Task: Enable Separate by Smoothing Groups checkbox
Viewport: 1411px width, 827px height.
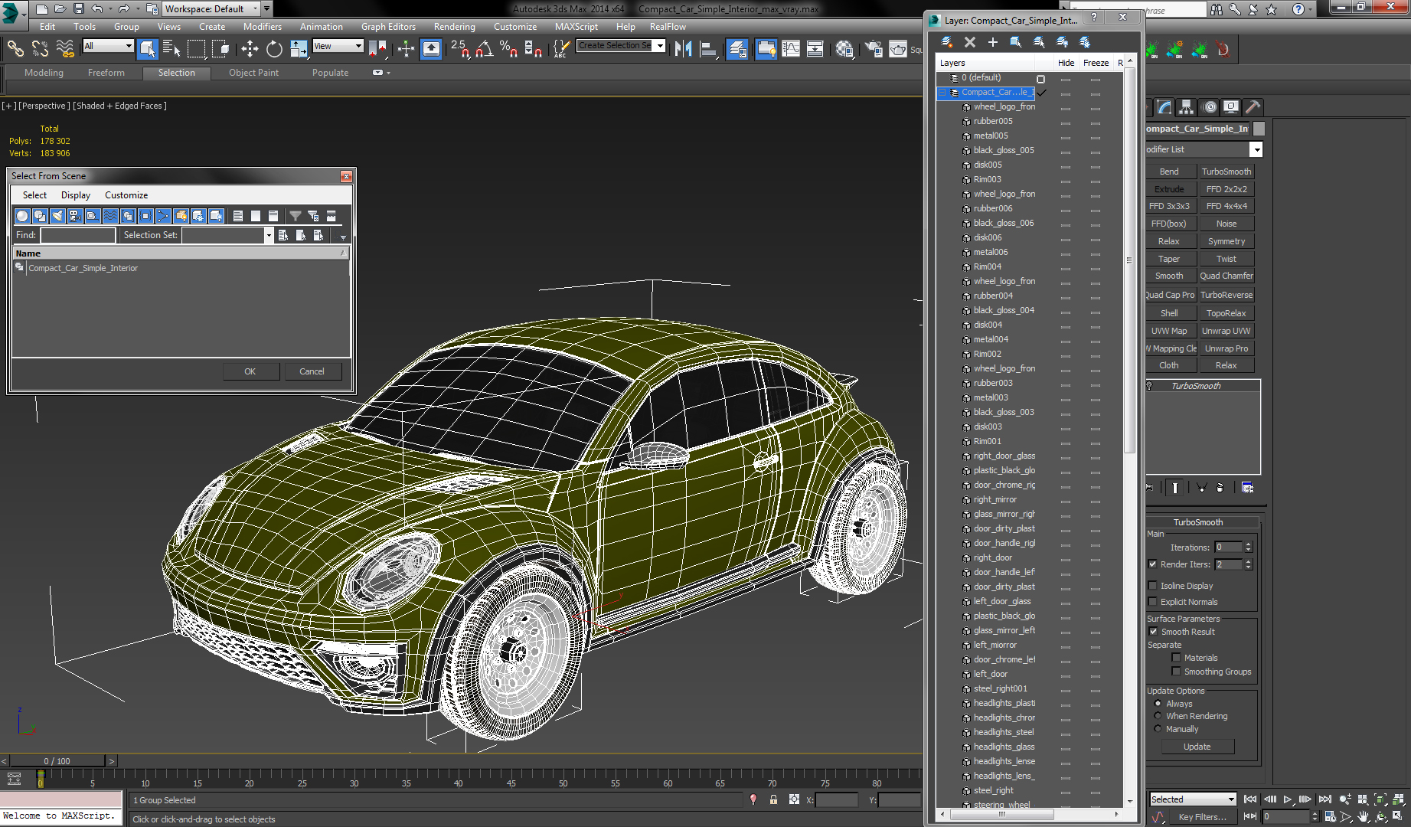Action: [1176, 672]
